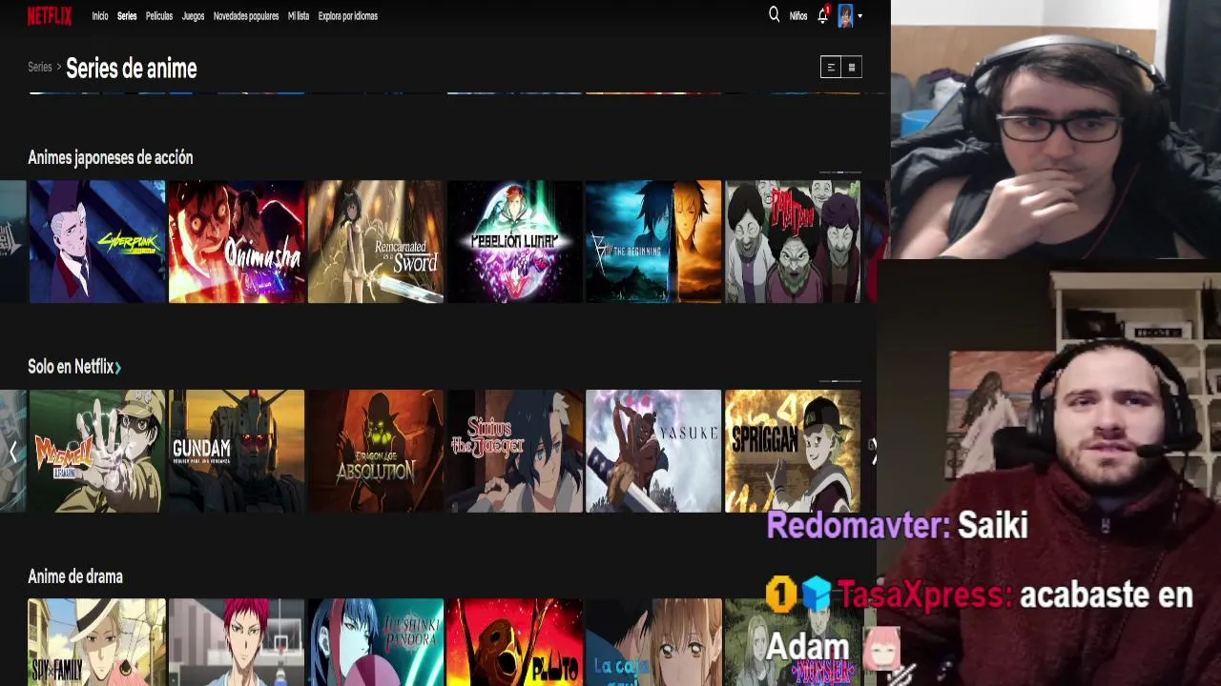Switch to the Niños profile link
The height and width of the screenshot is (686, 1221).
[x=798, y=16]
